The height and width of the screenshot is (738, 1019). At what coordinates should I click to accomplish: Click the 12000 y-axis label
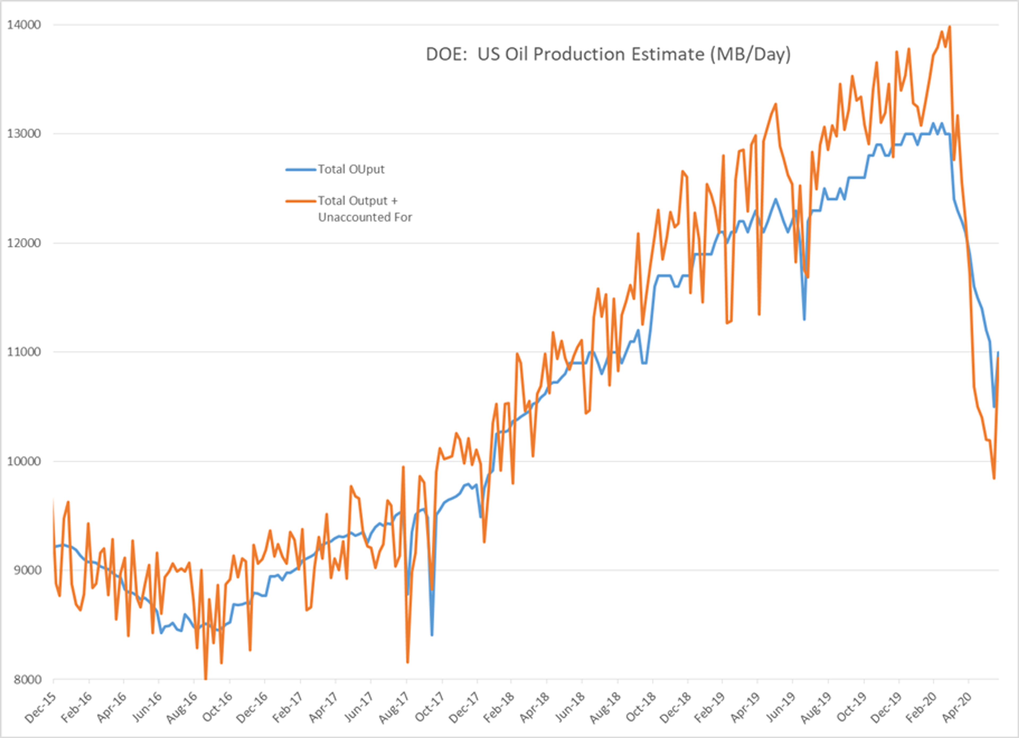24,243
